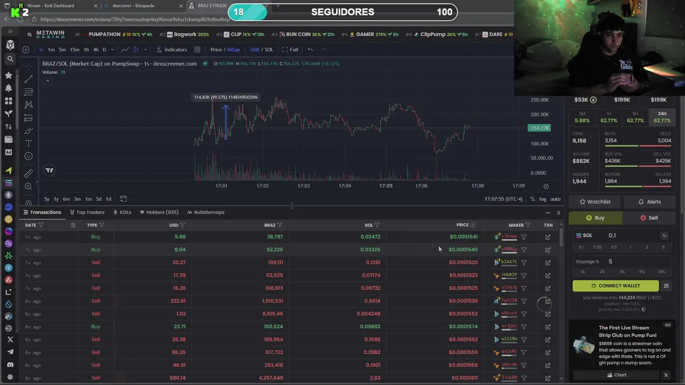This screenshot has width=685, height=385.
Task: Select 15m timeframe
Action: 74,50
